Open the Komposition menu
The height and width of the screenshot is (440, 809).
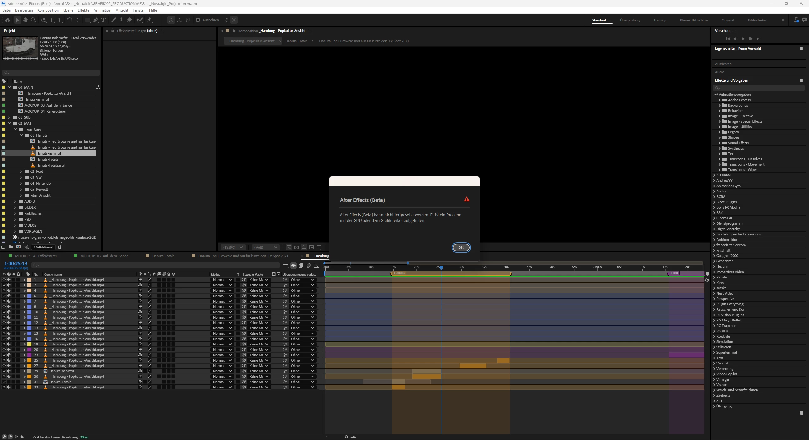(48, 10)
